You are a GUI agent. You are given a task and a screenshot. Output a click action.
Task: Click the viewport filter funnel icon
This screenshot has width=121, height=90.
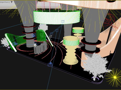[12, 2]
